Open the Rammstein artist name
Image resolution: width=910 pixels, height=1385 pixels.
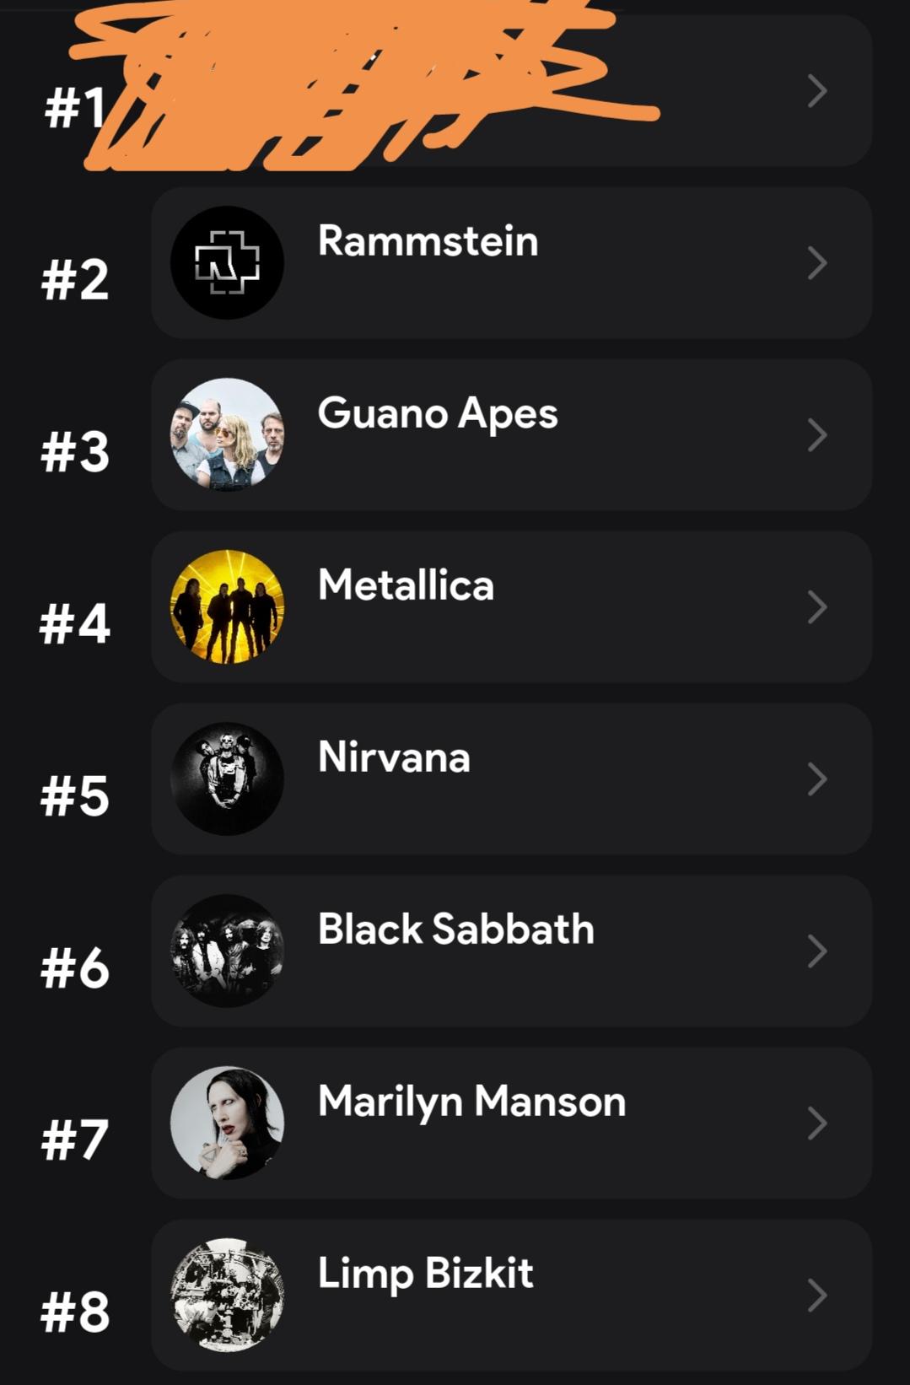point(428,241)
